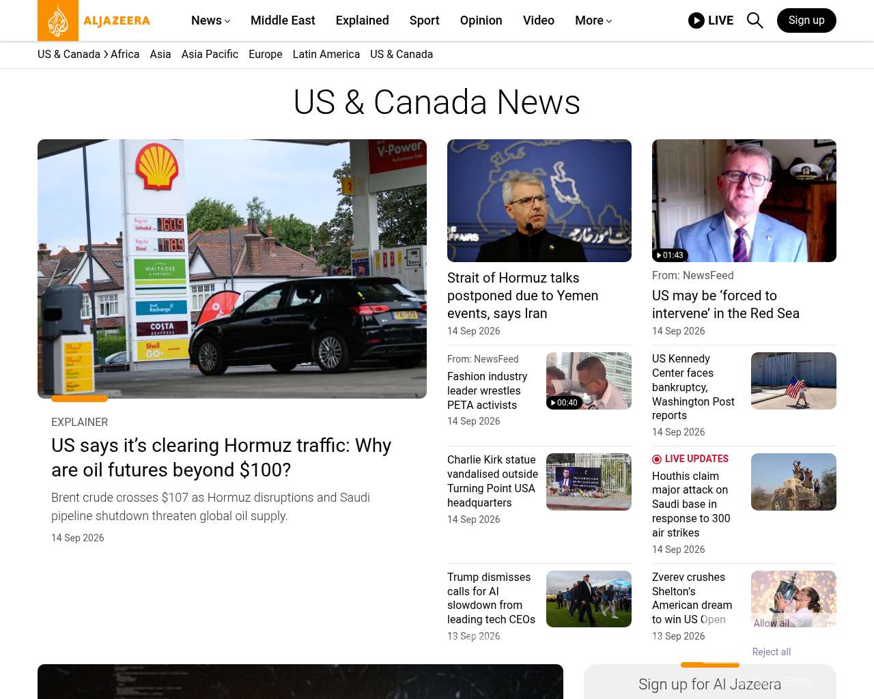
Task: Click breadcrumb chevron after US & Canada
Action: click(x=106, y=55)
